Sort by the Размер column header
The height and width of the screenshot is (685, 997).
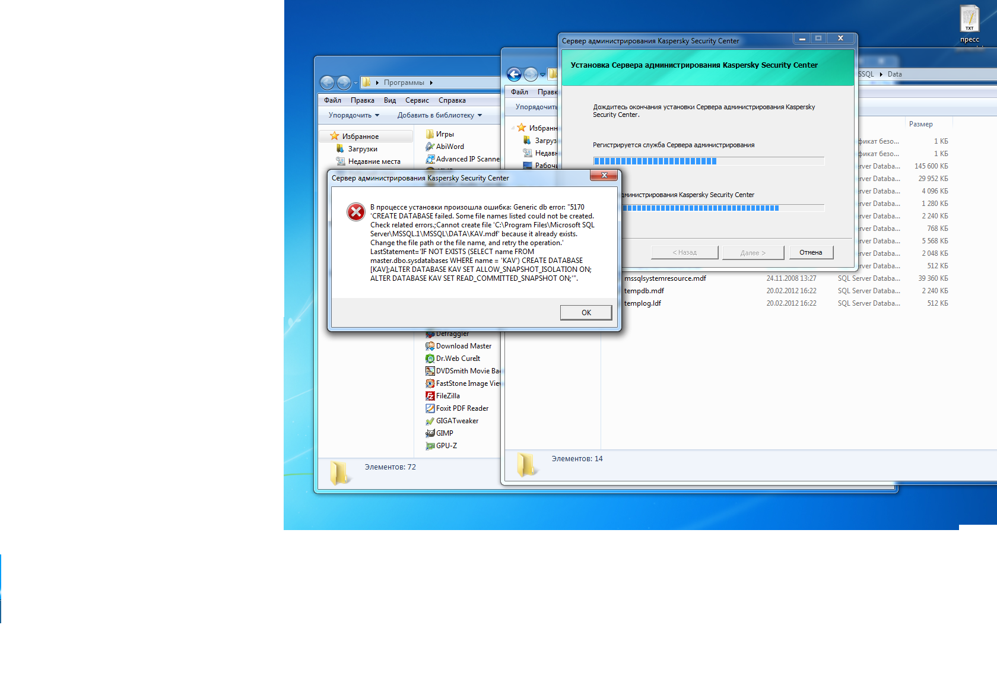(920, 124)
